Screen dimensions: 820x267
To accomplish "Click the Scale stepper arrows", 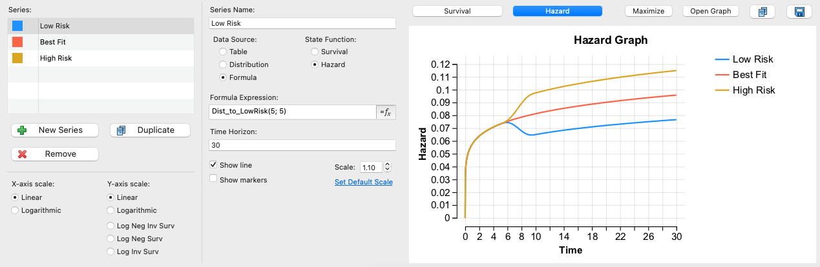I will point(388,167).
